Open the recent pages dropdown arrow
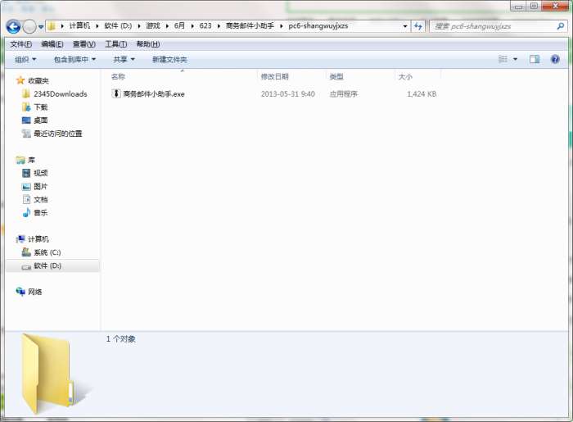This screenshot has height=422, width=573. click(41, 27)
